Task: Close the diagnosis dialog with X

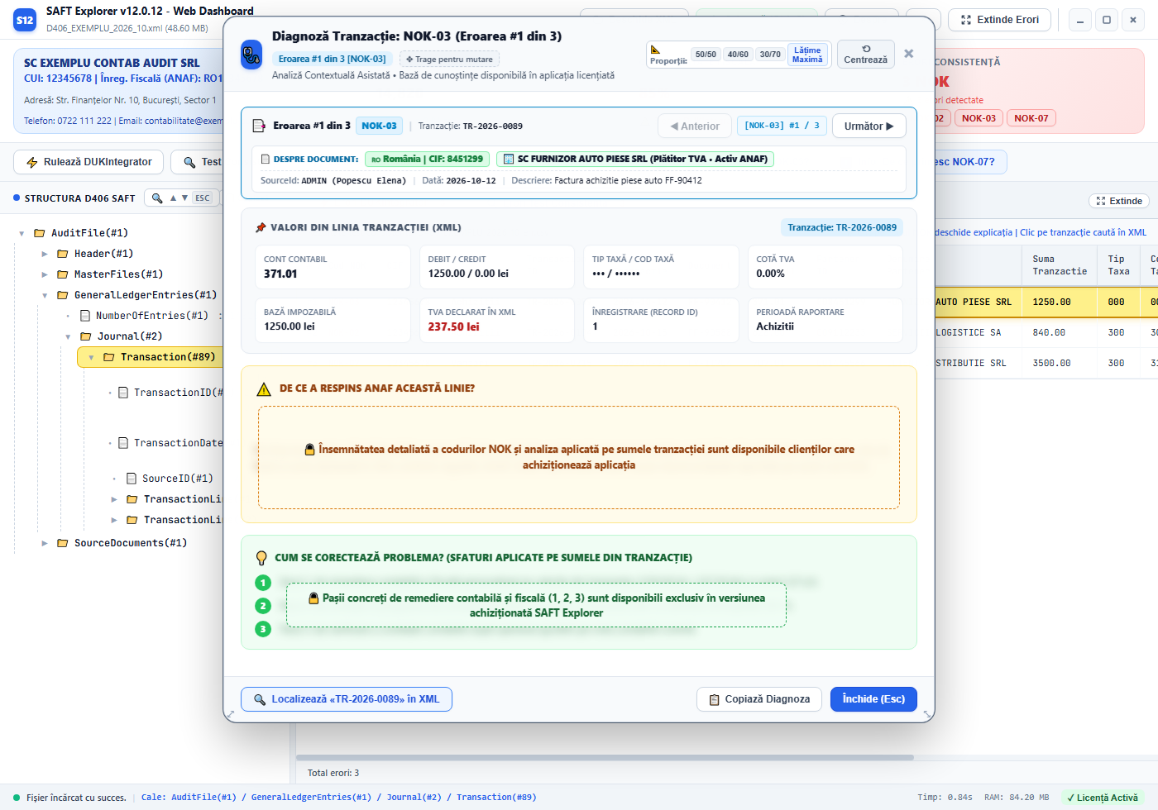Action: [x=908, y=54]
